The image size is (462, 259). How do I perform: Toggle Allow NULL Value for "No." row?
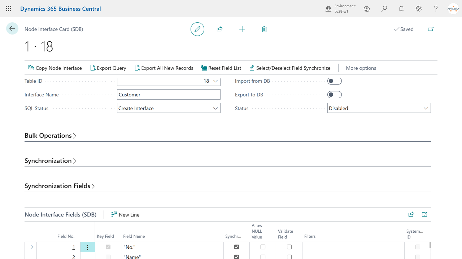coord(263,247)
